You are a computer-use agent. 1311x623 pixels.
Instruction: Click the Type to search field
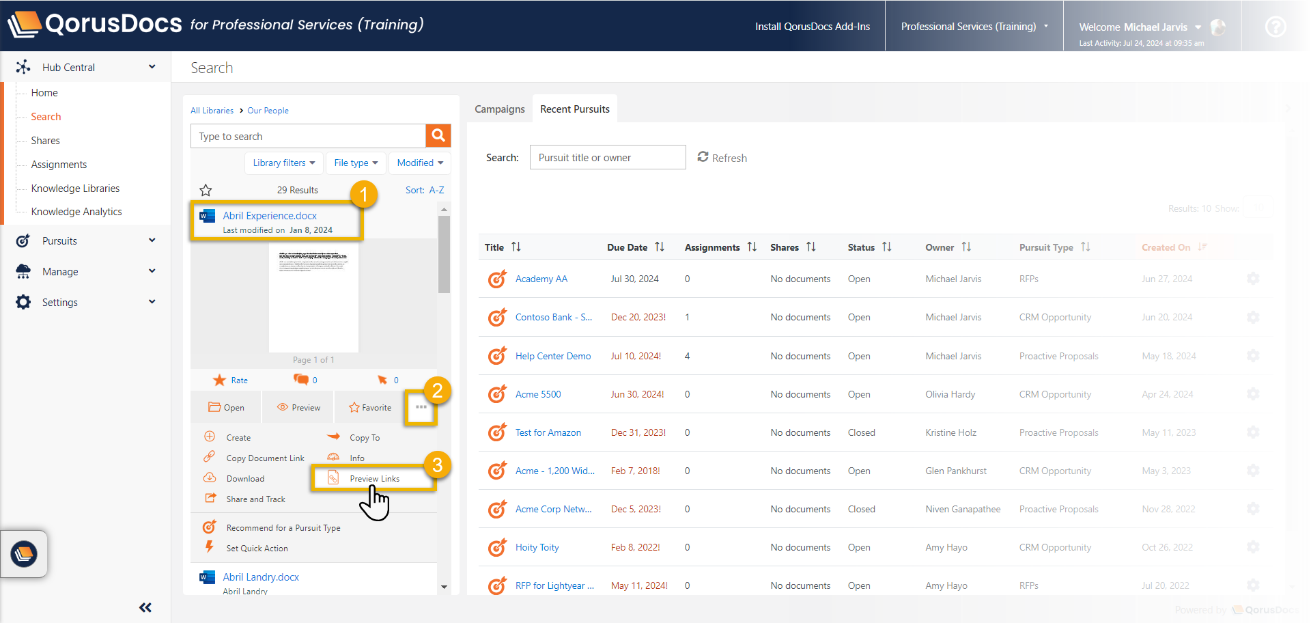point(308,136)
